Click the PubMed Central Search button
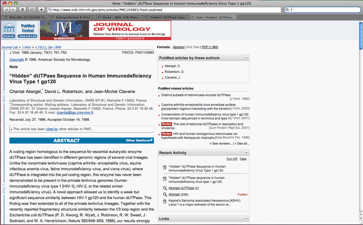363x225 pixels. 9,36
